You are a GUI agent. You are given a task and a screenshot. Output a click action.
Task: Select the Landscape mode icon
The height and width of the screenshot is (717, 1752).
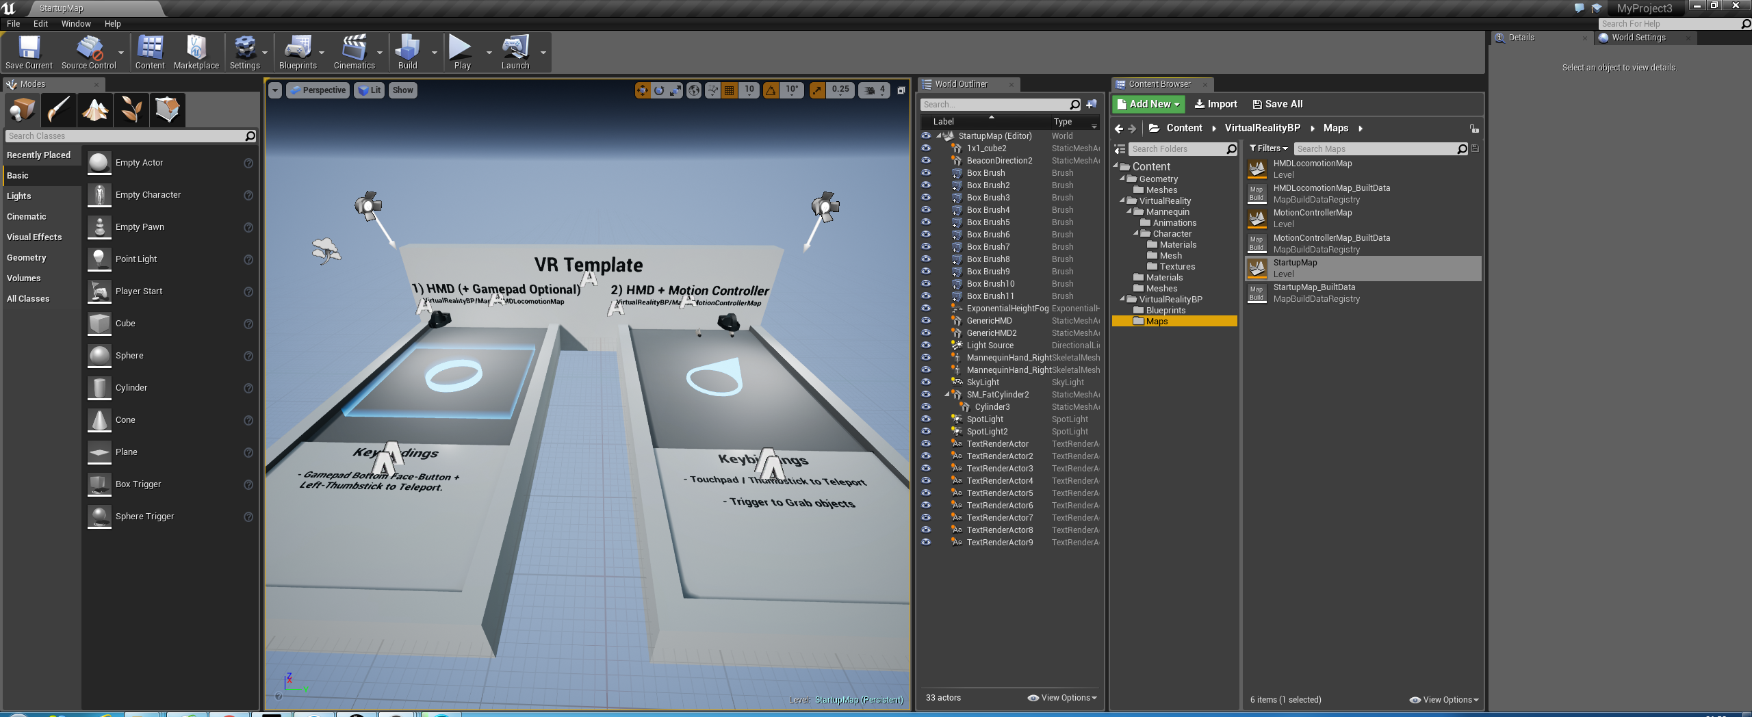[95, 109]
